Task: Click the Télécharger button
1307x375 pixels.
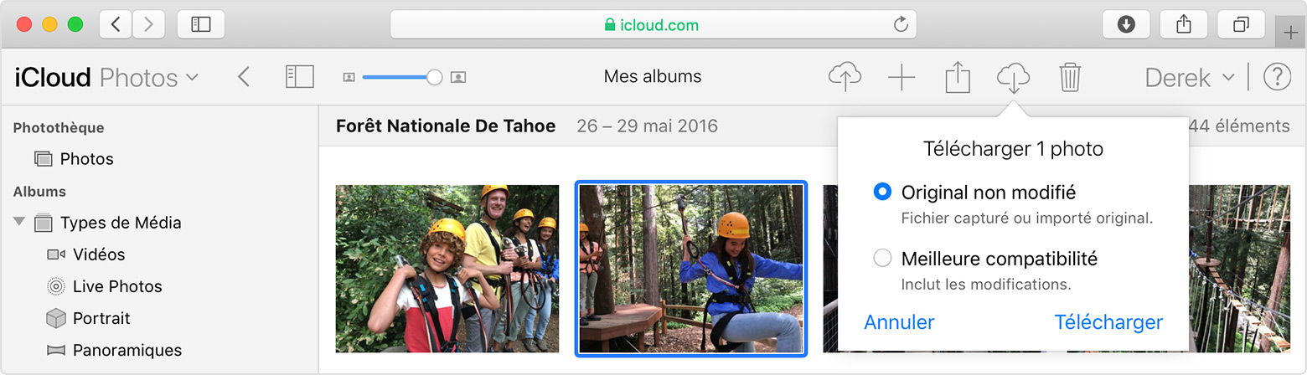Action: point(1108,322)
